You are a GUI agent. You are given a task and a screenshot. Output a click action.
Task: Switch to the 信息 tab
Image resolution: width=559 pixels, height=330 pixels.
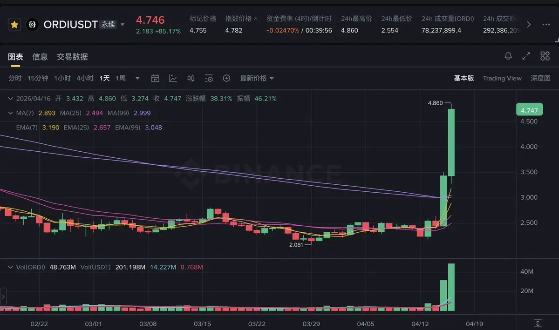(40, 57)
